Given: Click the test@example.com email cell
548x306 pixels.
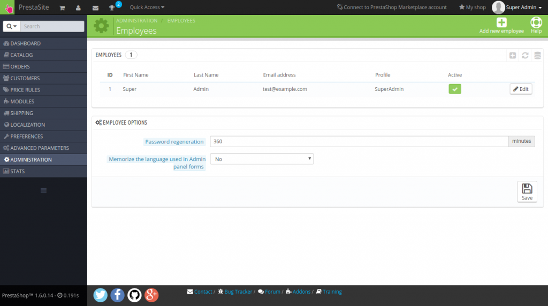Looking at the screenshot, I should tap(285, 89).
